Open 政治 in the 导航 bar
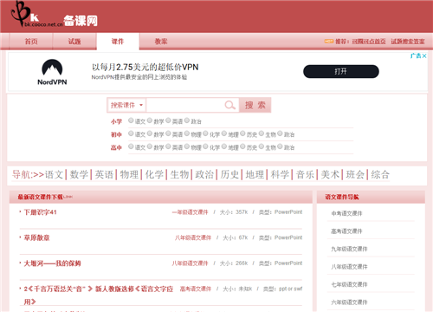The width and height of the screenshot is (433, 312). pyautogui.click(x=204, y=174)
